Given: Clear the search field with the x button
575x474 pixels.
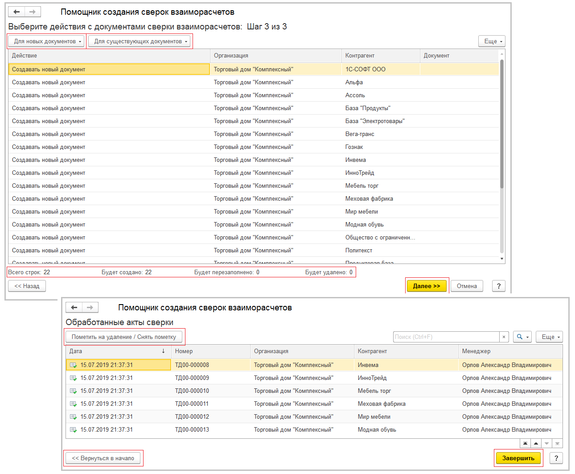Looking at the screenshot, I should click(x=504, y=337).
